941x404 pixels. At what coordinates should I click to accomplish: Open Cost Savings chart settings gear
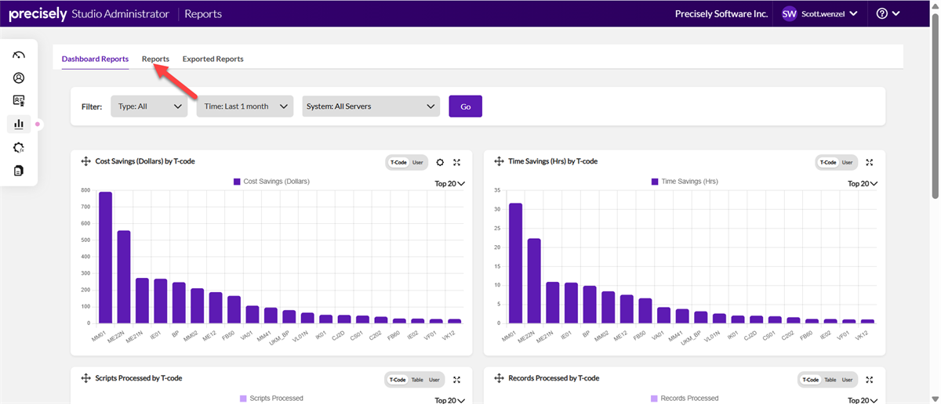(440, 162)
